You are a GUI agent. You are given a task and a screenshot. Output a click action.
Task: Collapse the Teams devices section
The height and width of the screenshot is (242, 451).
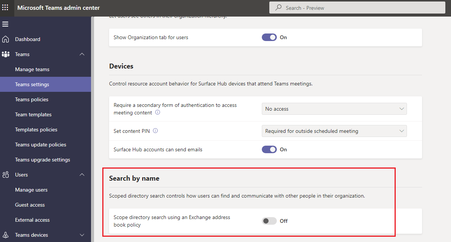82,235
